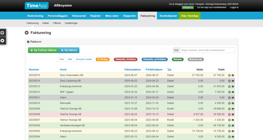This screenshot has height=140, width=263.
Task: Open the Rapporter menu tab
Action: 129,16
